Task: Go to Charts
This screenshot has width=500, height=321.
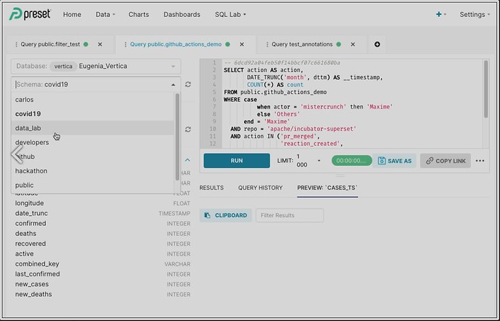Action: (139, 14)
